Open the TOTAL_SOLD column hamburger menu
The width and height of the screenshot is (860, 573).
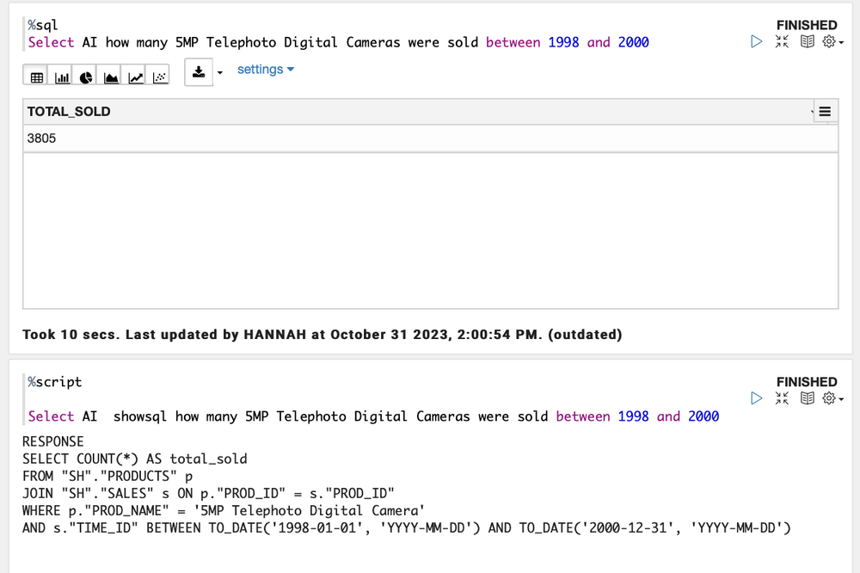[824, 111]
